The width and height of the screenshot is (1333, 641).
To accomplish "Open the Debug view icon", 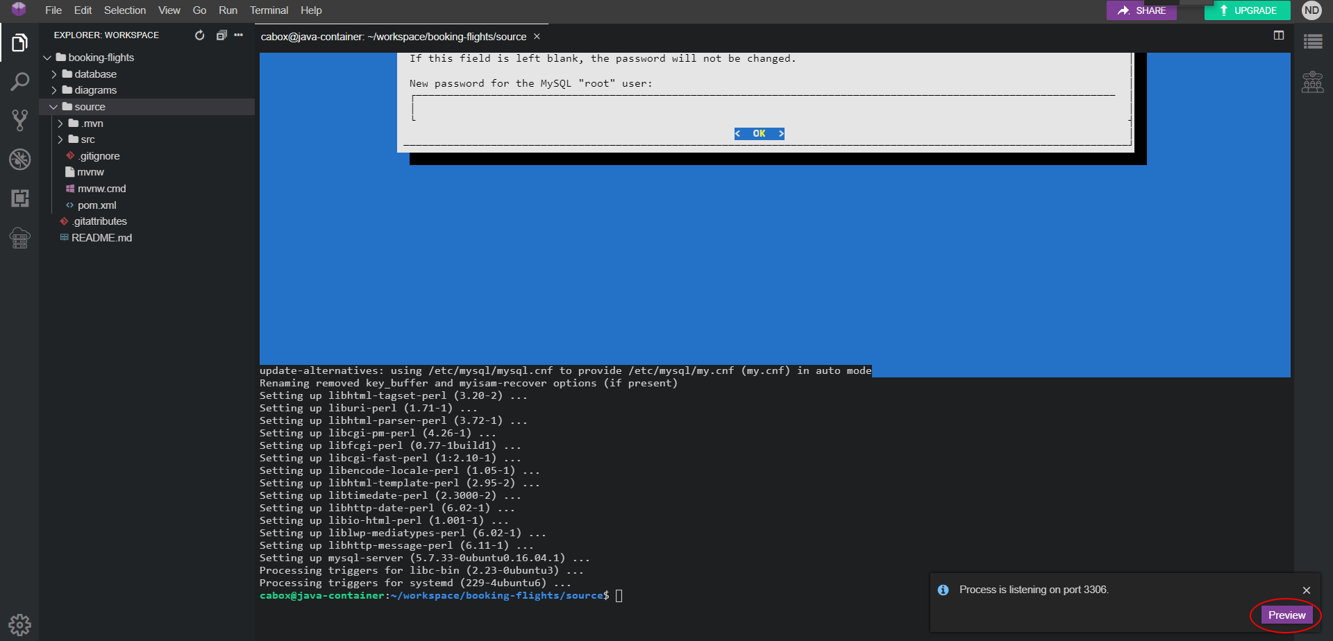I will tap(19, 159).
